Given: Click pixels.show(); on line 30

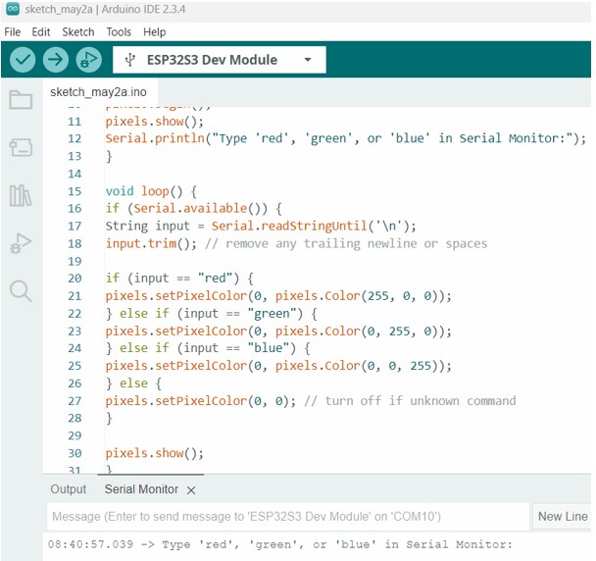Looking at the screenshot, I should 155,453.
